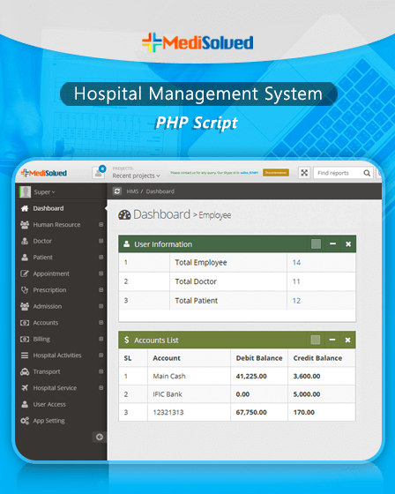Screen dimensions: 395x494
Task: Click the Prescription stethoscope icon
Action: click(x=25, y=290)
